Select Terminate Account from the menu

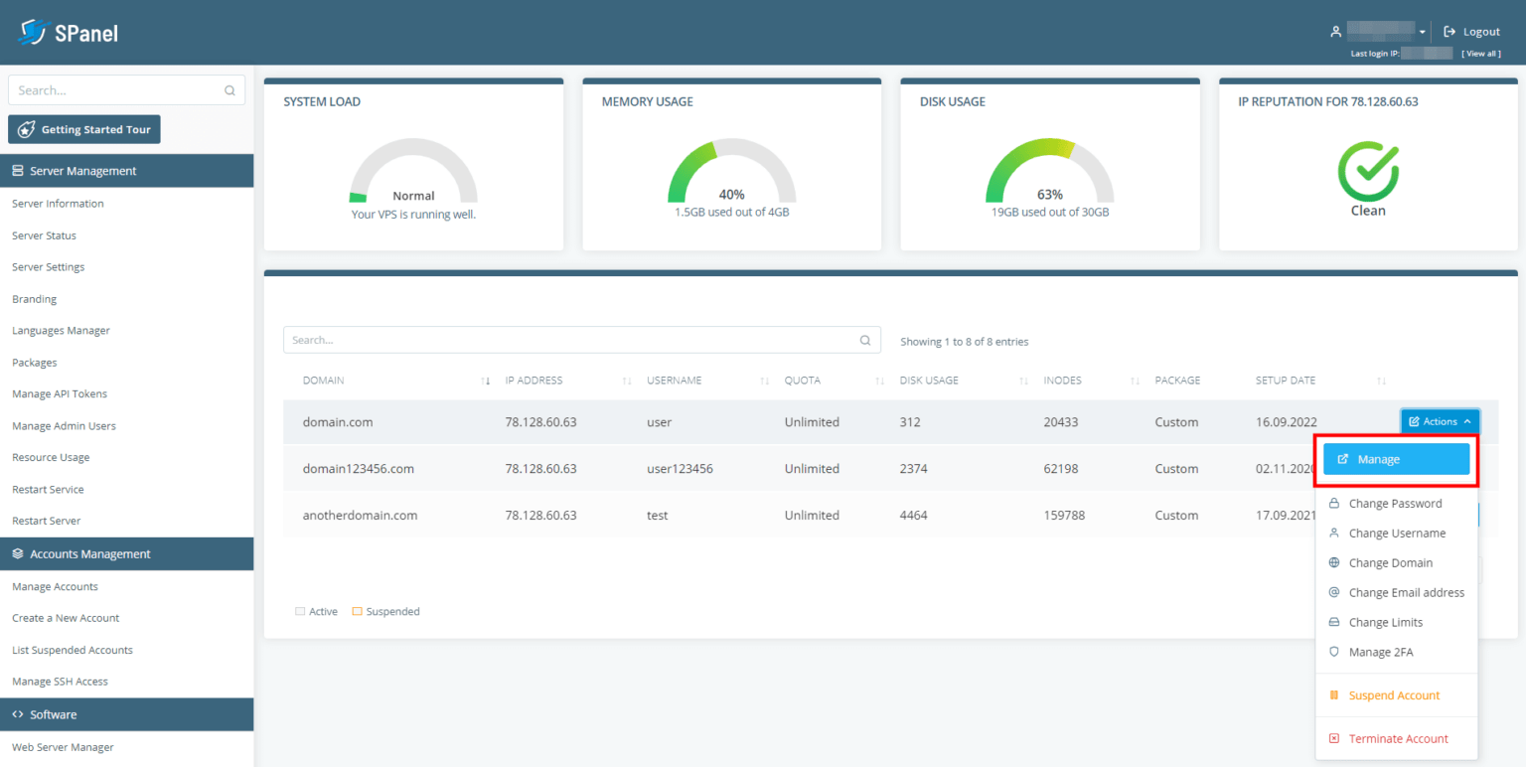(x=1398, y=739)
